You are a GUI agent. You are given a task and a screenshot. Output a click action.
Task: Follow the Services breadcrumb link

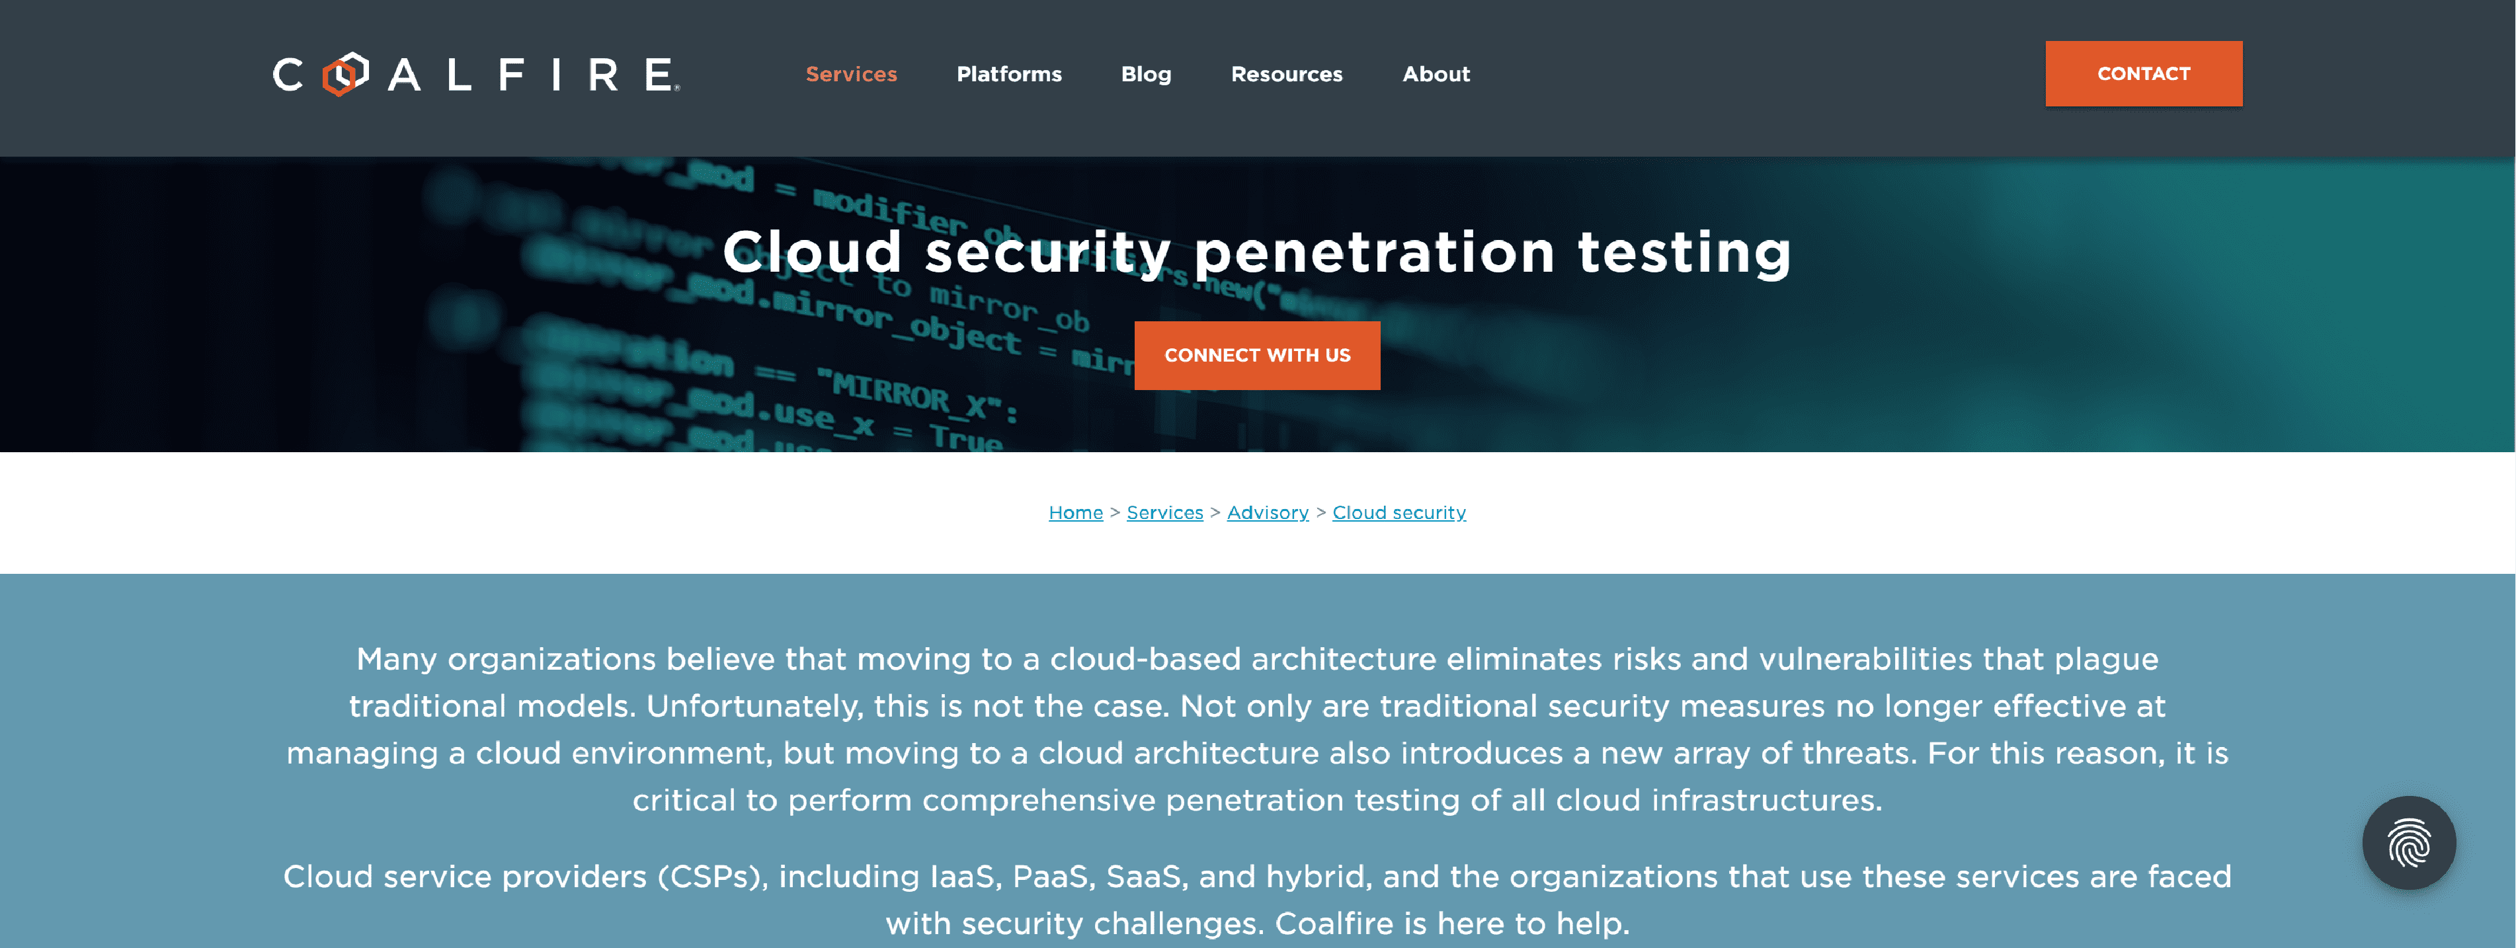coord(1164,512)
